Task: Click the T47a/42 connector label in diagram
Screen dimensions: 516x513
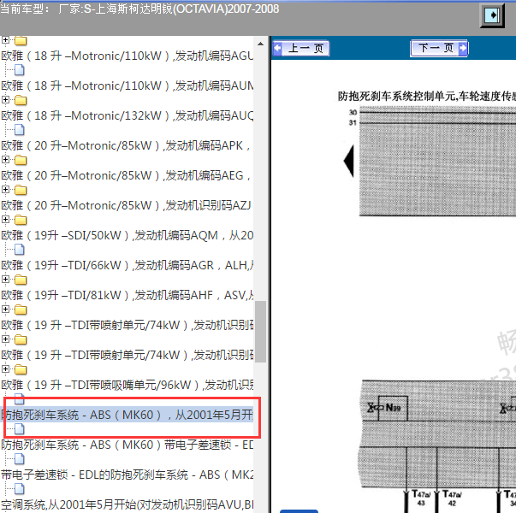Action: coord(452,498)
